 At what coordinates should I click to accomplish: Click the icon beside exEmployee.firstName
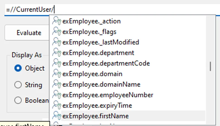[x=57, y=116]
